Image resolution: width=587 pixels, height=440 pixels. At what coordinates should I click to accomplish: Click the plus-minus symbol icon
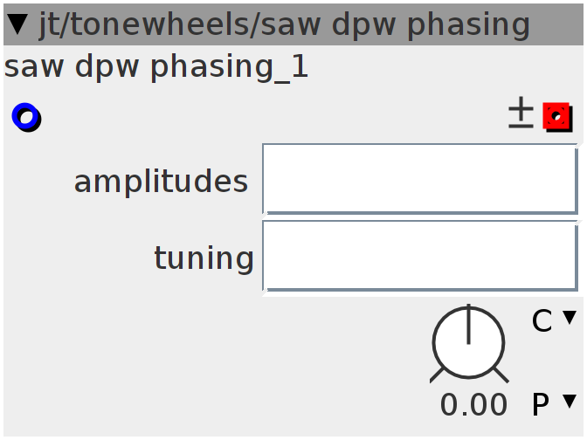tap(521, 114)
